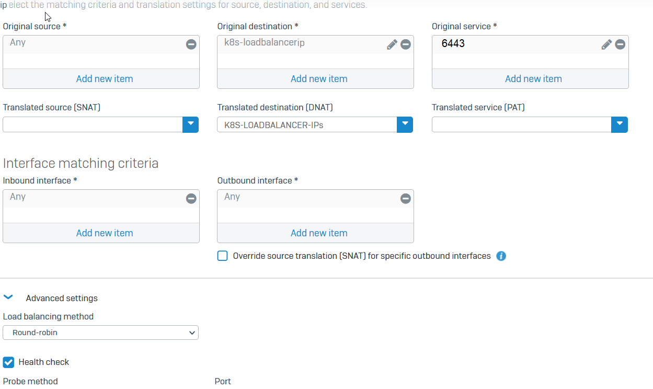This screenshot has height=389, width=653.
Task: Add new item to Inbound interface
Action: [x=105, y=233]
